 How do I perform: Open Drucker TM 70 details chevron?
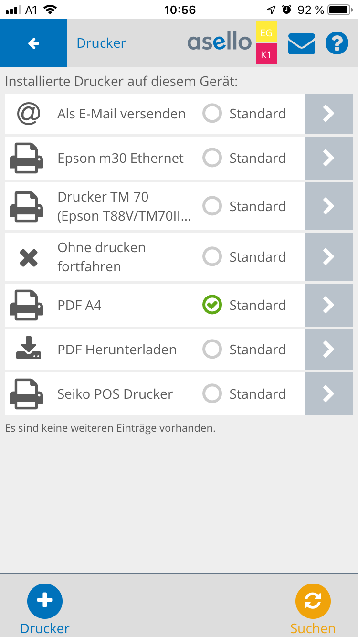329,206
